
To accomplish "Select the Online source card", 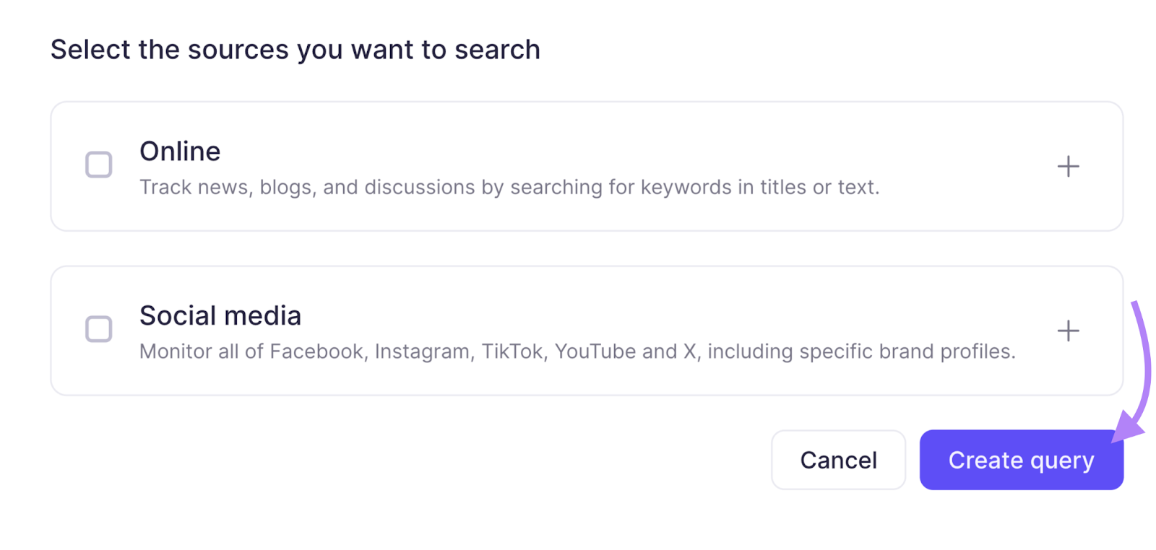I will pyautogui.click(x=578, y=166).
